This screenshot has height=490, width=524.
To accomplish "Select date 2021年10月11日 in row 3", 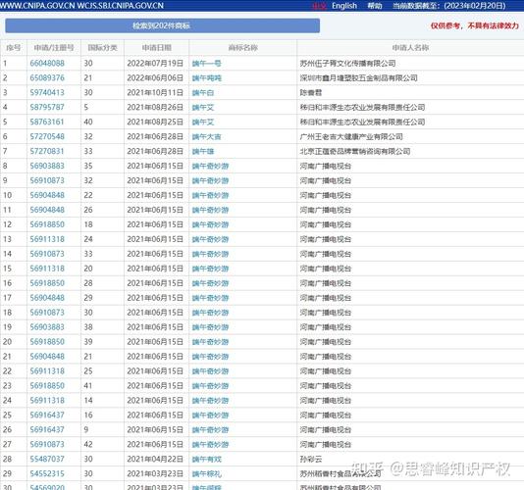I will (x=155, y=92).
